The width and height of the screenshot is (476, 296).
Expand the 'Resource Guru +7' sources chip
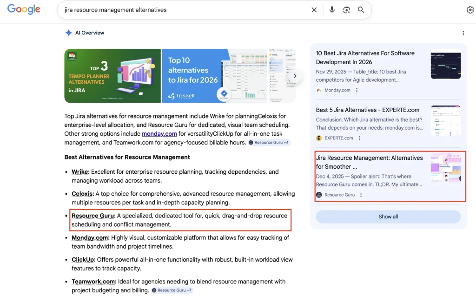coord(172,290)
